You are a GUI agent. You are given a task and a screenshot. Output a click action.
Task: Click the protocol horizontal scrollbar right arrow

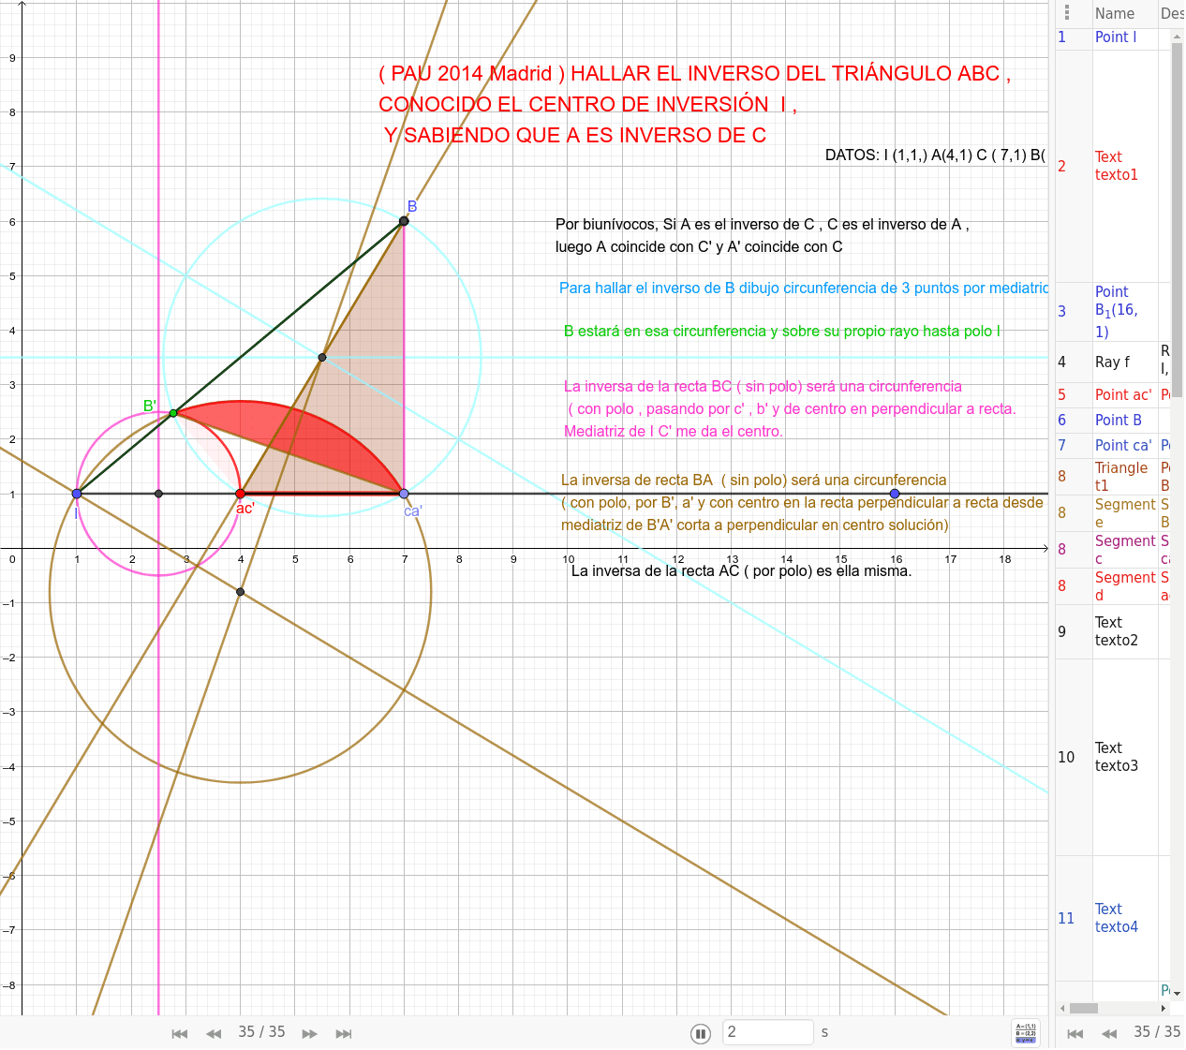(x=1164, y=1008)
